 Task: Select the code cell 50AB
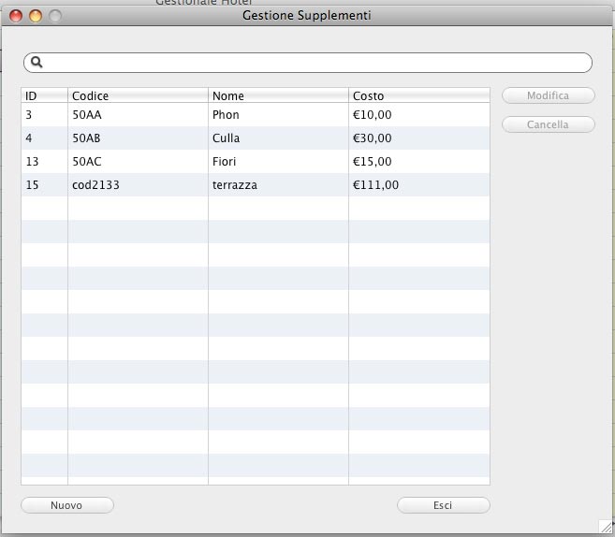[138, 138]
